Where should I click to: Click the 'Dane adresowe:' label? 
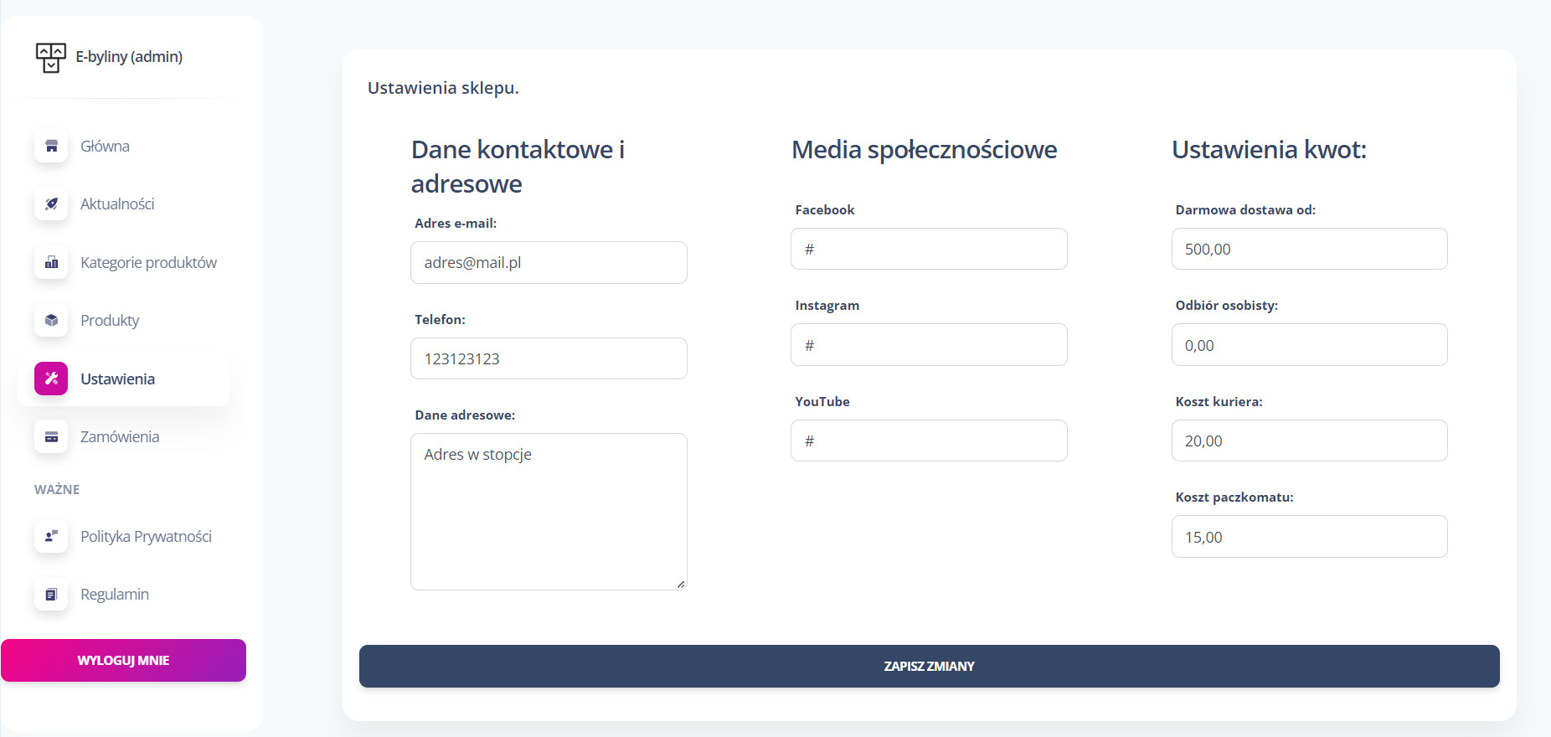coord(465,415)
